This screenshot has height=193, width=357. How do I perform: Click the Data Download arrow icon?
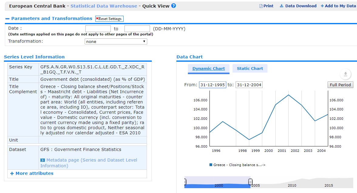(282, 6)
